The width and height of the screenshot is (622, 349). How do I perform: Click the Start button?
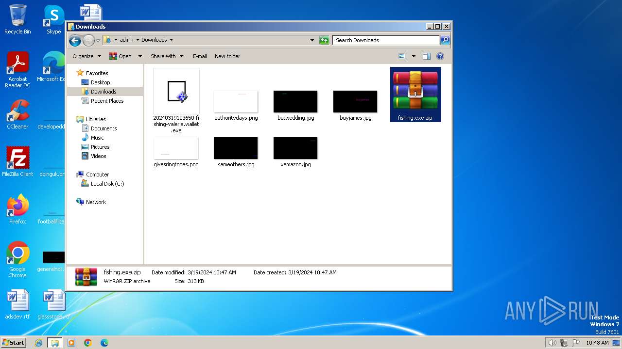14,342
